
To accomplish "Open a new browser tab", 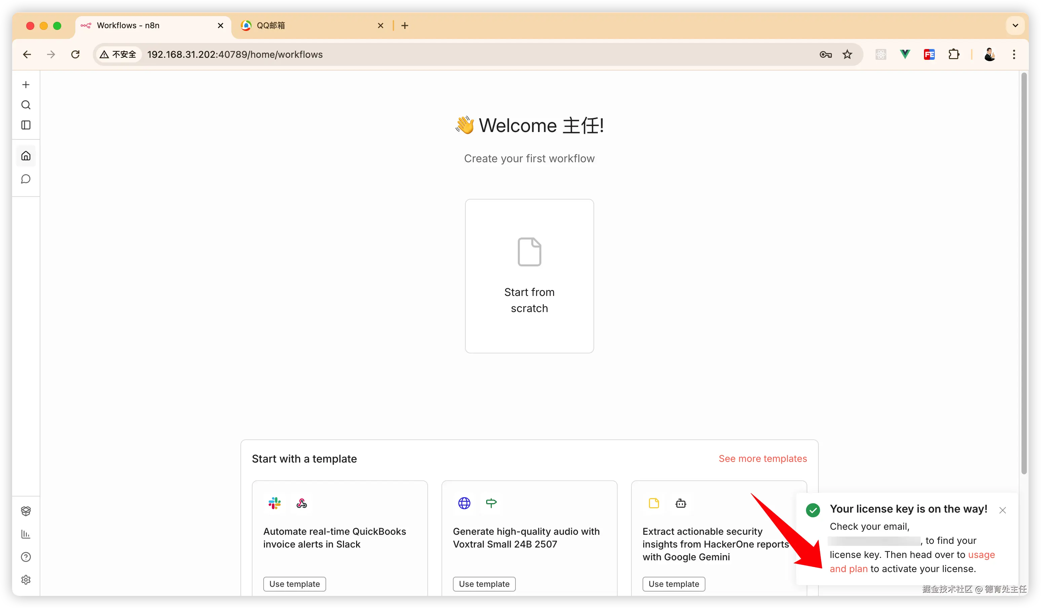I will 405,26.
